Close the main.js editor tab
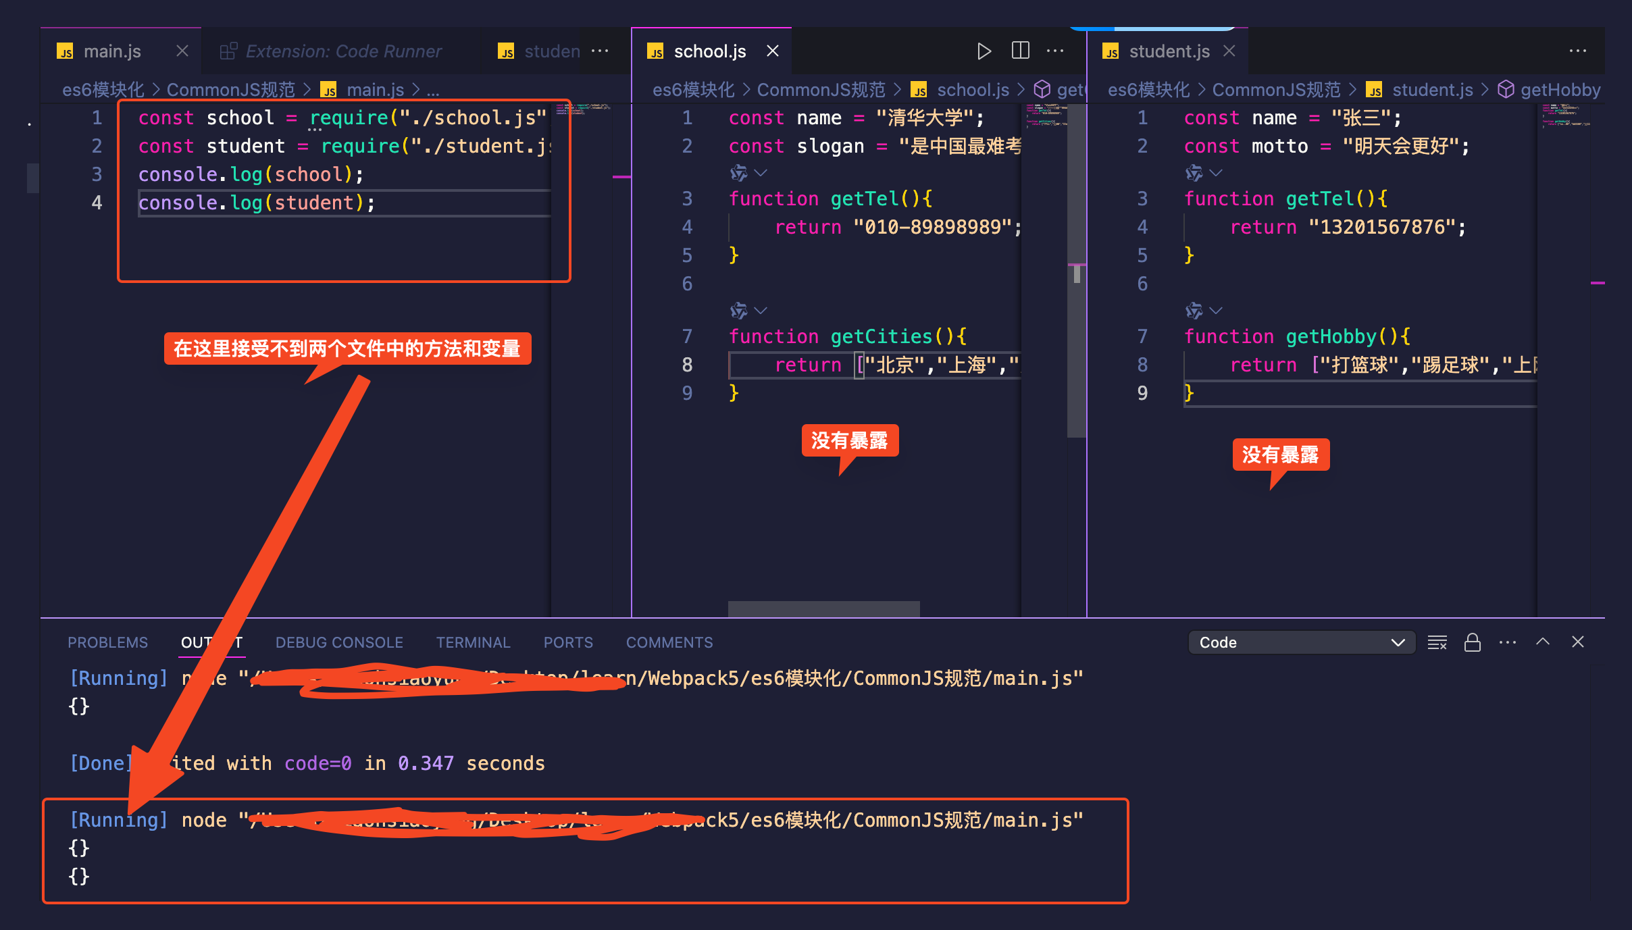Viewport: 1632px width, 930px height. tap(182, 51)
